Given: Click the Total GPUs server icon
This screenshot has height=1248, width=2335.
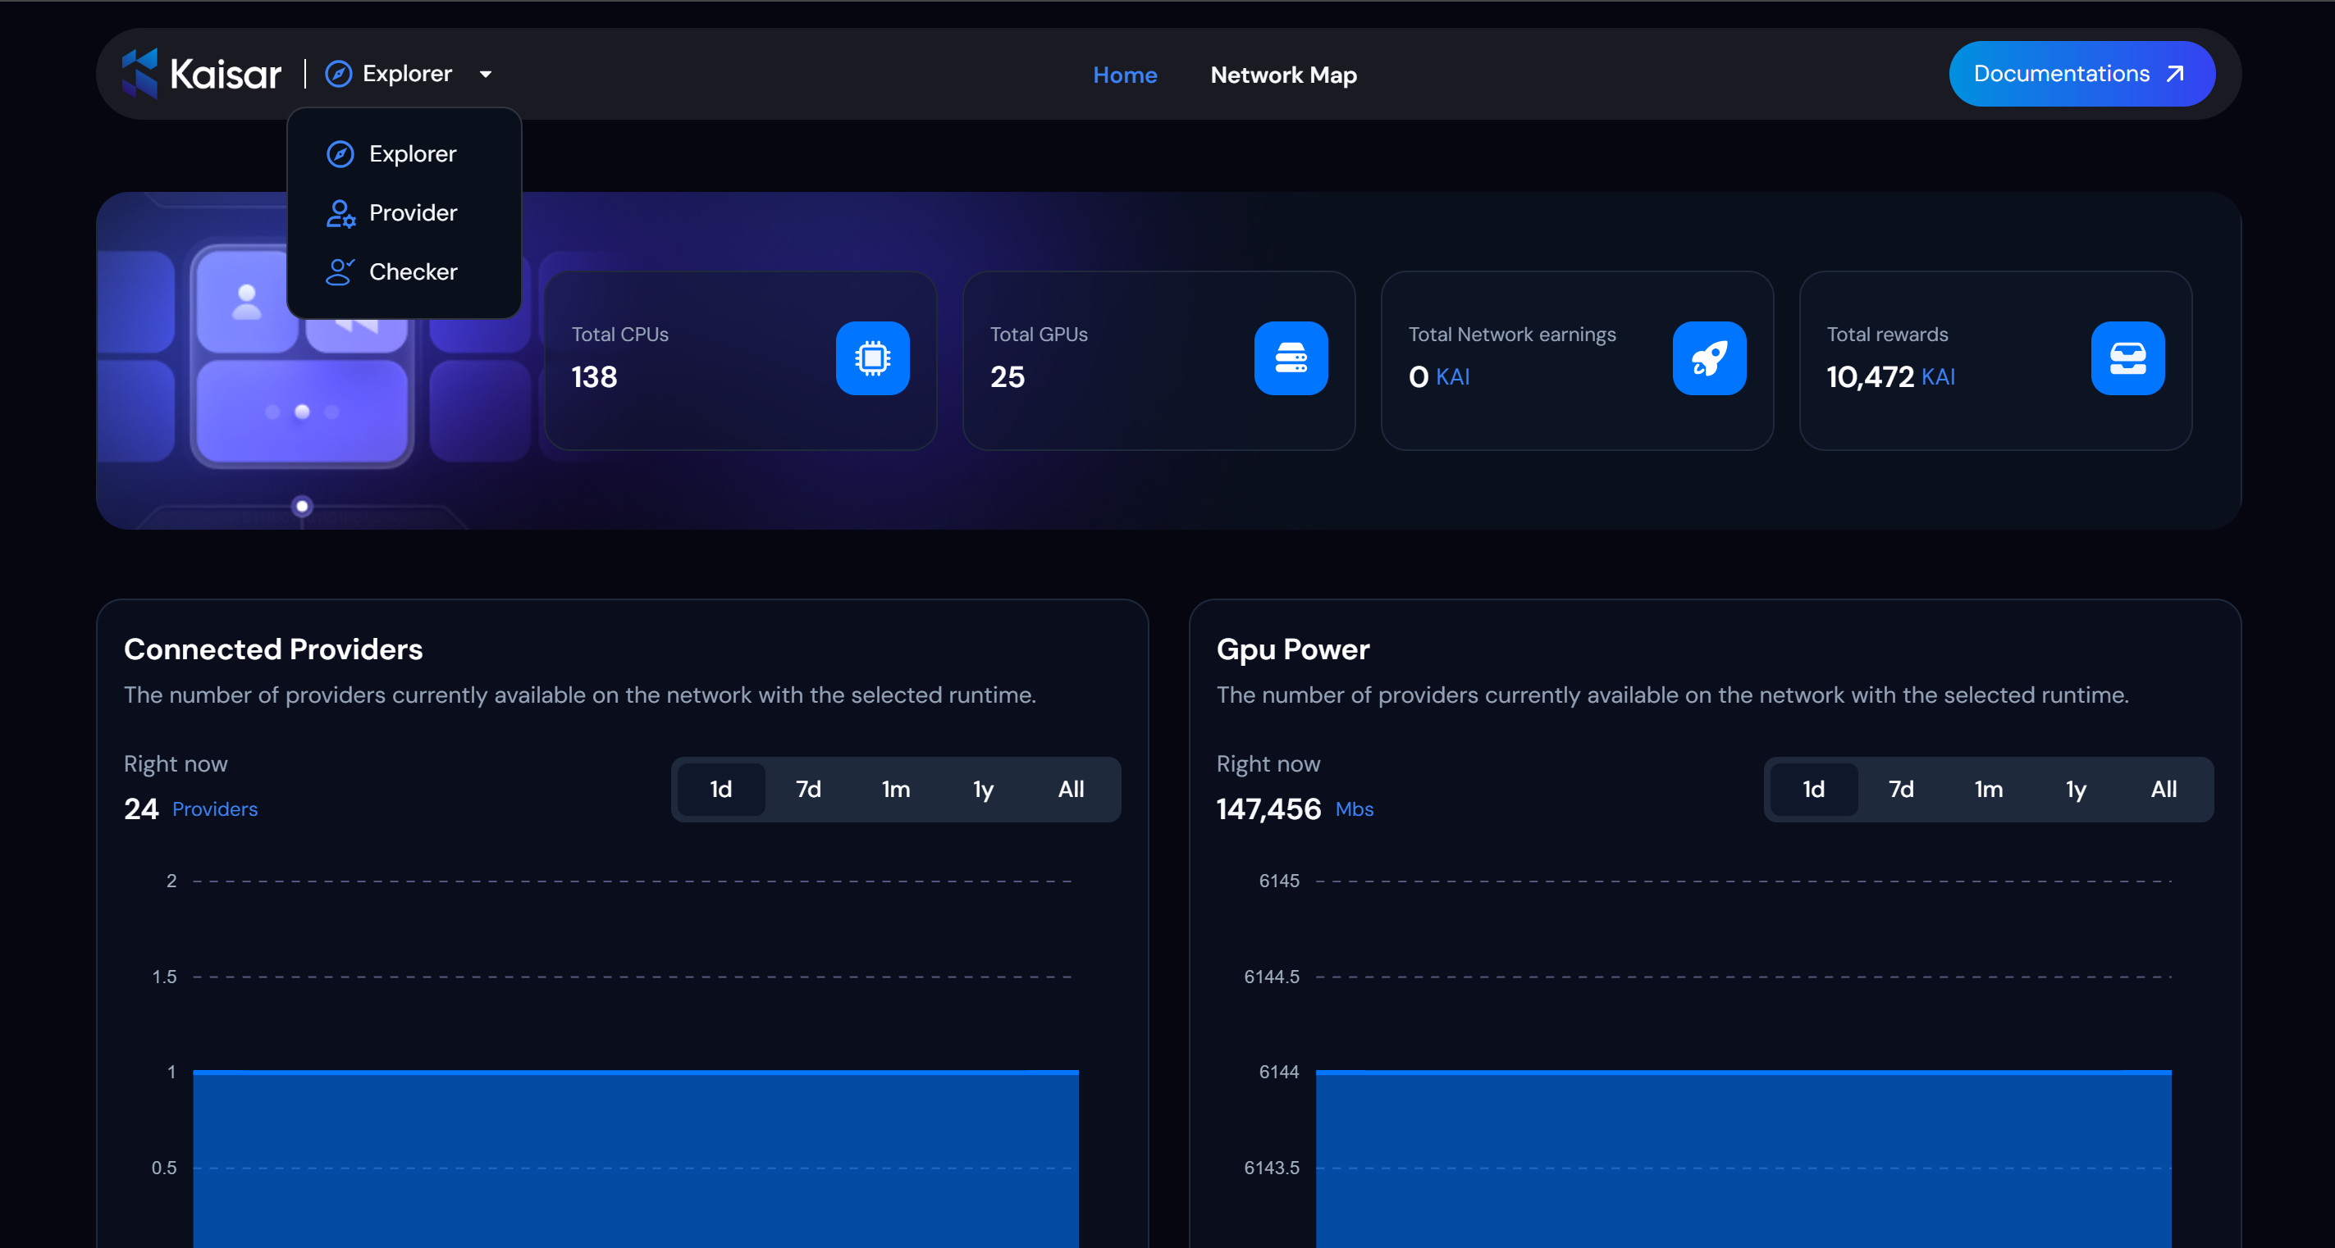Looking at the screenshot, I should coord(1290,358).
